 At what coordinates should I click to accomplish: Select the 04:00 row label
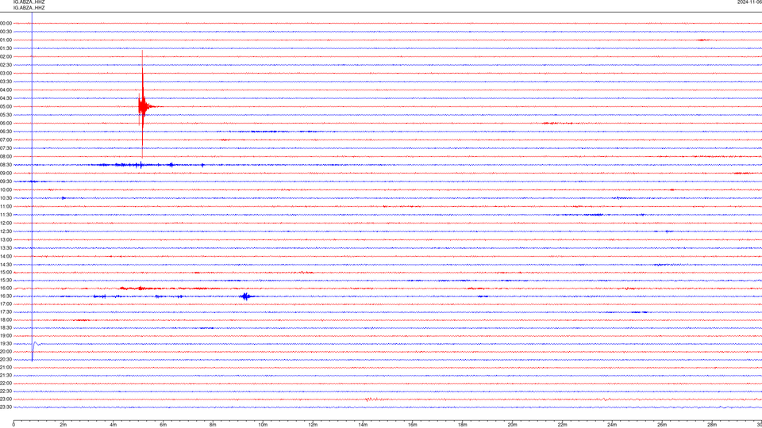[6, 90]
